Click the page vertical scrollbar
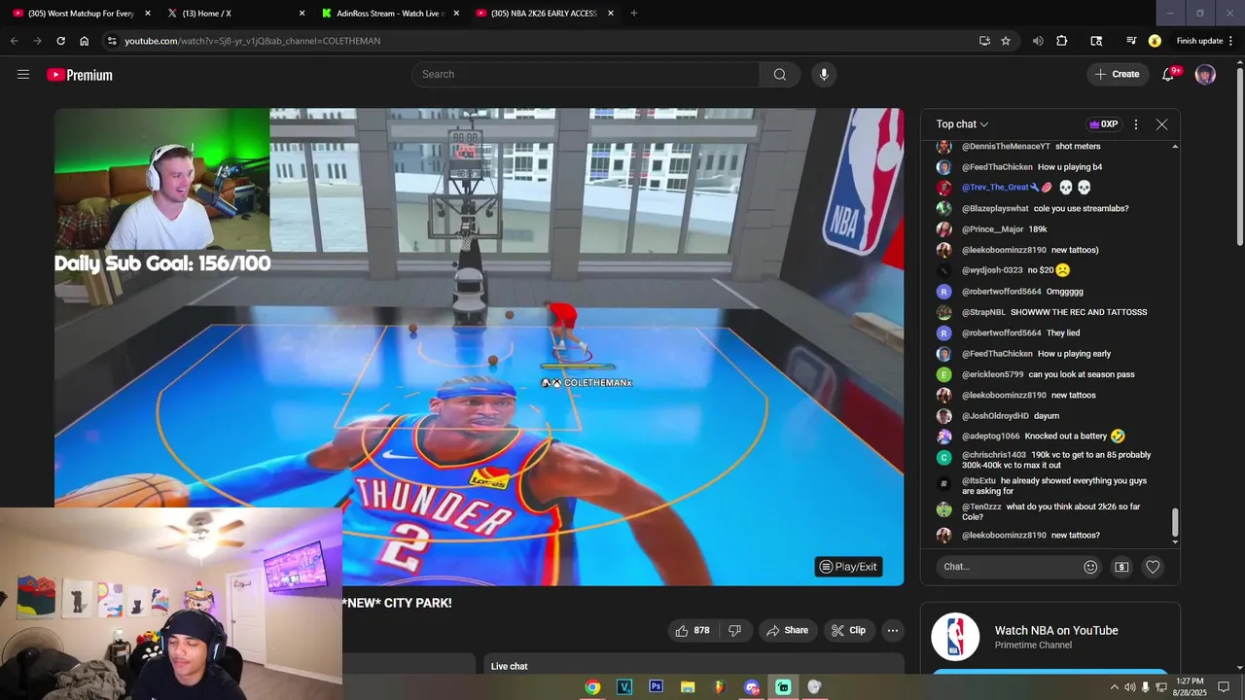The image size is (1245, 700). click(1239, 156)
